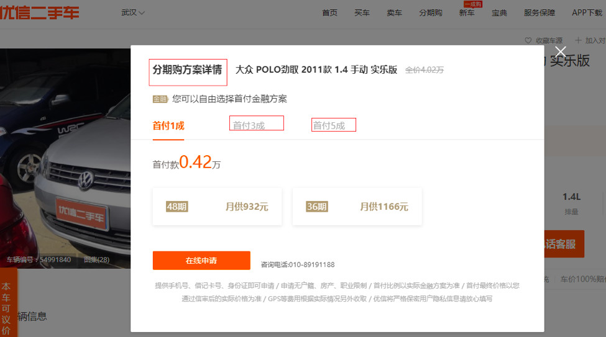Click the 电话客服 orange button
This screenshot has height=337, width=606.
tap(564, 244)
